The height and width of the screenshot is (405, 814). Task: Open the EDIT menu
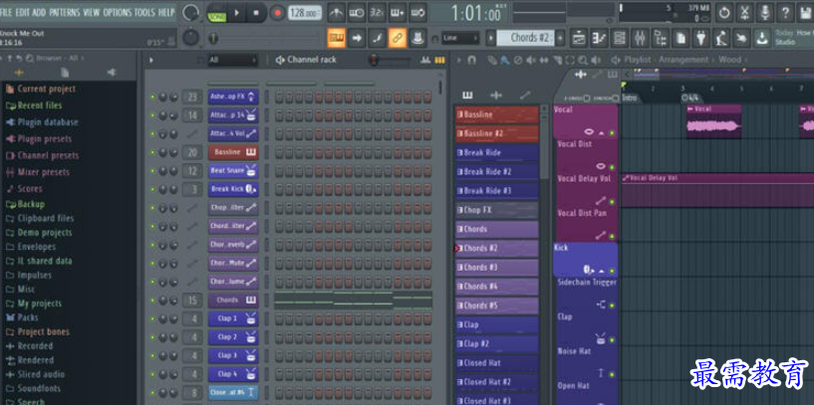(x=22, y=13)
